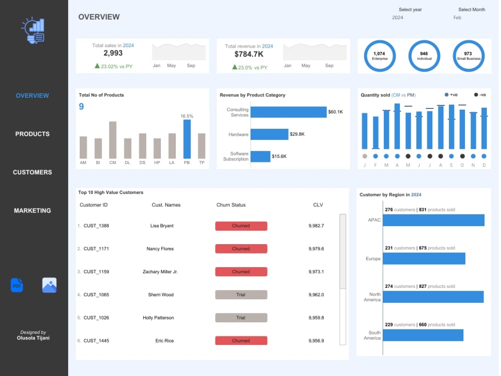Go to the OVERVIEW page
The height and width of the screenshot is (376, 501).
coord(32,96)
